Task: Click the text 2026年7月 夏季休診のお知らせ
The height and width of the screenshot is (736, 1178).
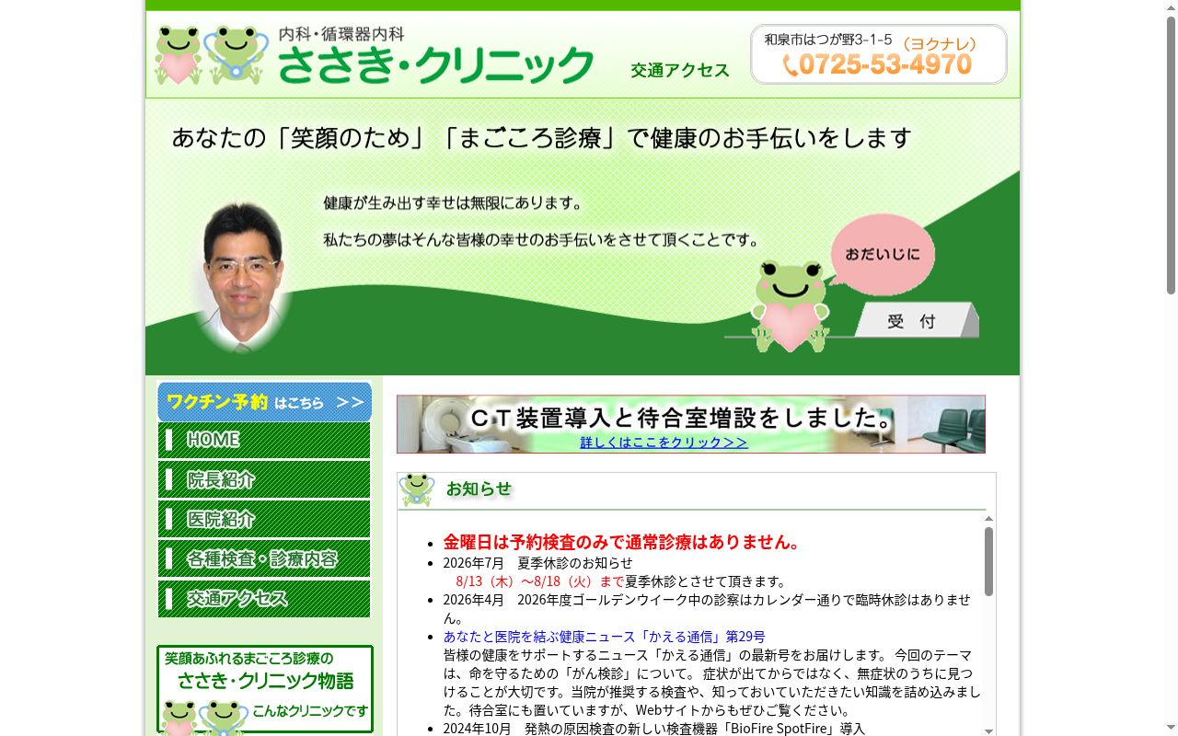Action: [x=537, y=563]
